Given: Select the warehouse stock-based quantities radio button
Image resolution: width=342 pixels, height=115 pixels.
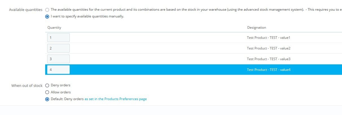Looking at the screenshot, I should coord(47,10).
